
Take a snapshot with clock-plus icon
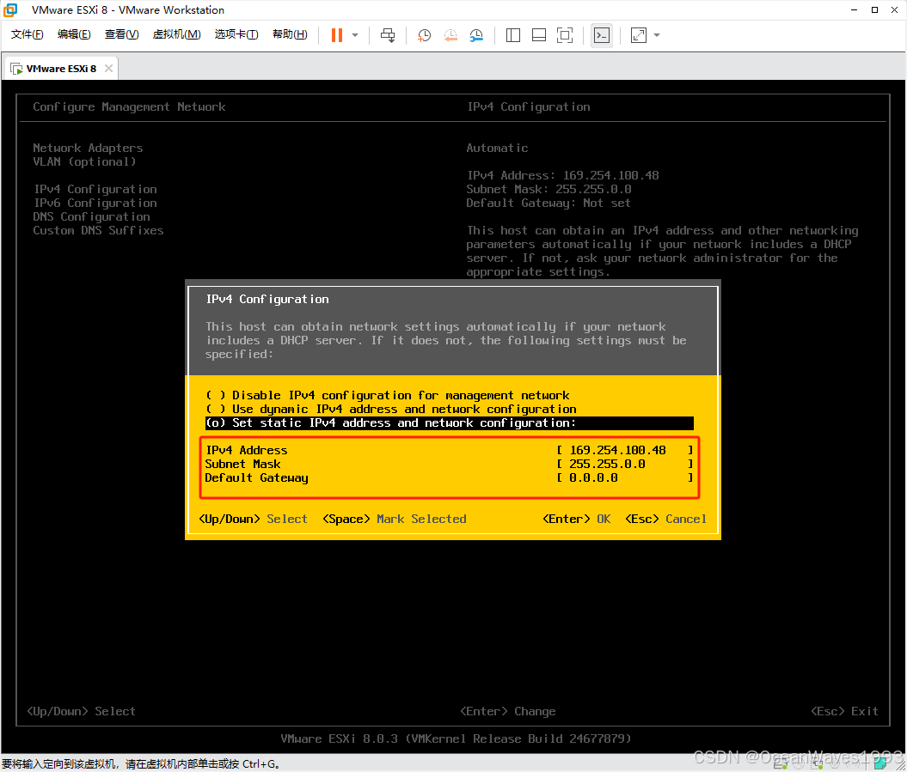(x=424, y=35)
